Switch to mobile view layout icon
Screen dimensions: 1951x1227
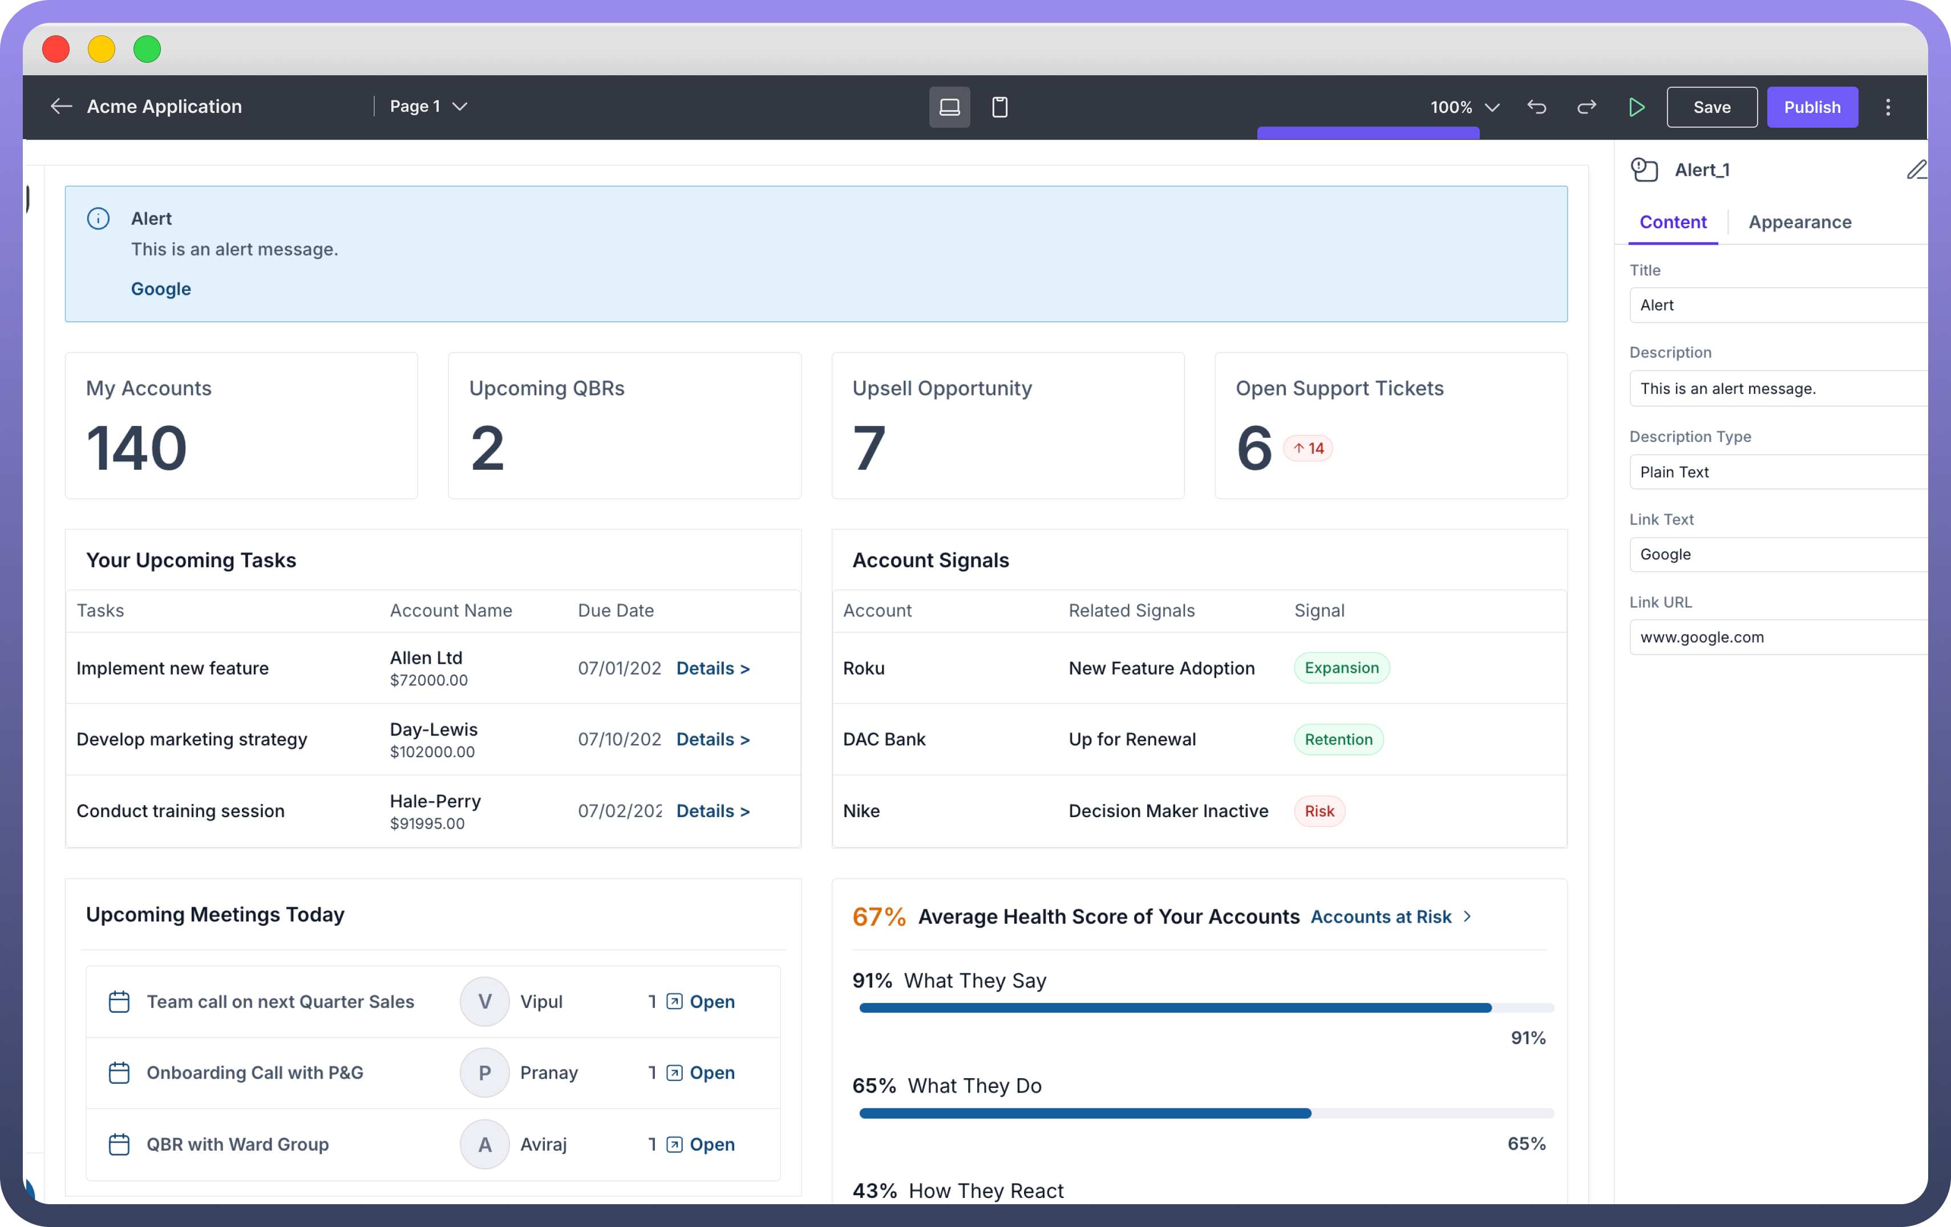(x=999, y=107)
